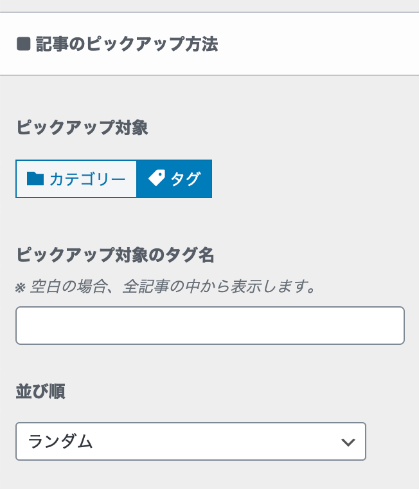This screenshot has width=419, height=489.
Task: Click the tag icon on タグ button
Action: [x=156, y=178]
